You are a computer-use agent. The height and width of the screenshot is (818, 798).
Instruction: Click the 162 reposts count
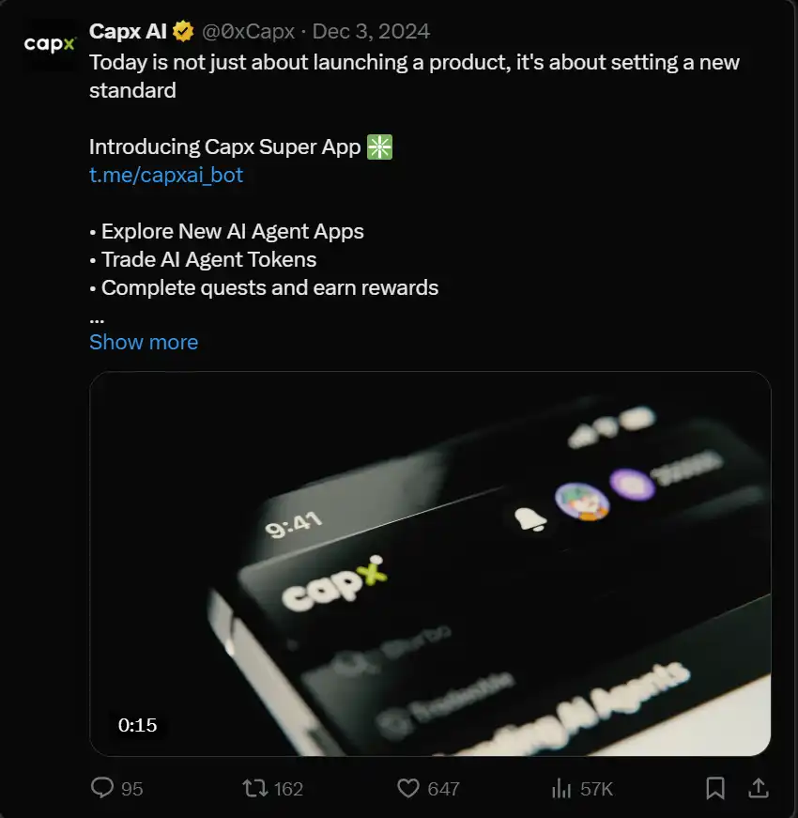[288, 789]
